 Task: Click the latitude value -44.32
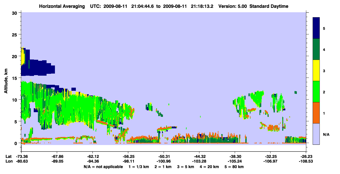tap(199, 157)
